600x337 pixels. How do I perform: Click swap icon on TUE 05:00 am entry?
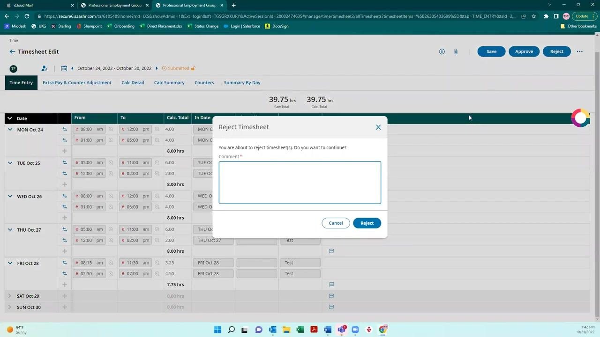click(x=65, y=162)
